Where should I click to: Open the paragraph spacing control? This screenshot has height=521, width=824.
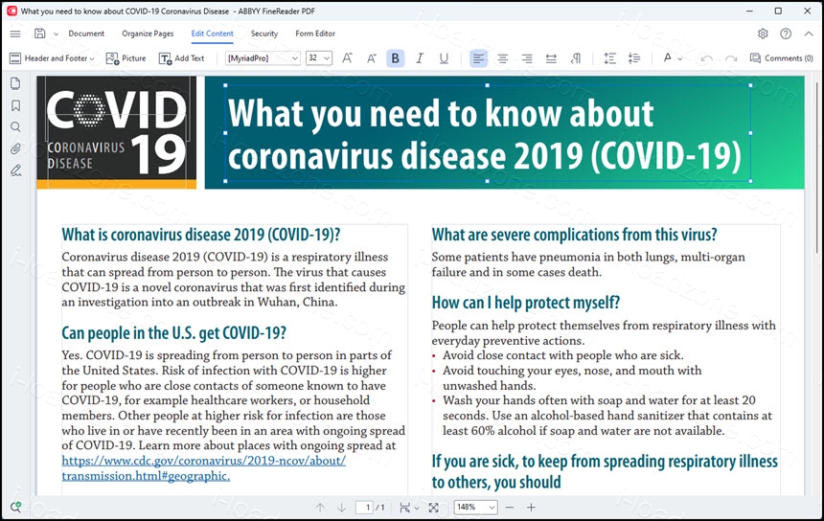point(634,58)
